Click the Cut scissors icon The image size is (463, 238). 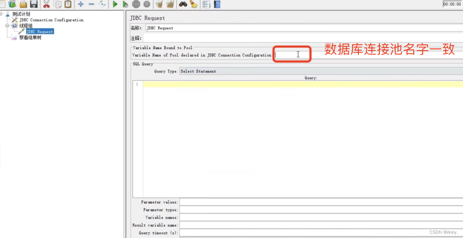(47, 4)
